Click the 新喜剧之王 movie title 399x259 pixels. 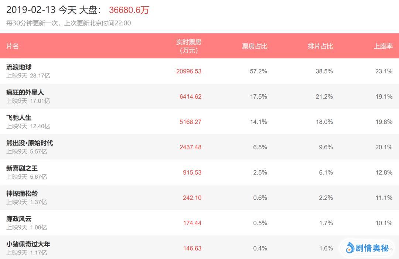(22, 168)
